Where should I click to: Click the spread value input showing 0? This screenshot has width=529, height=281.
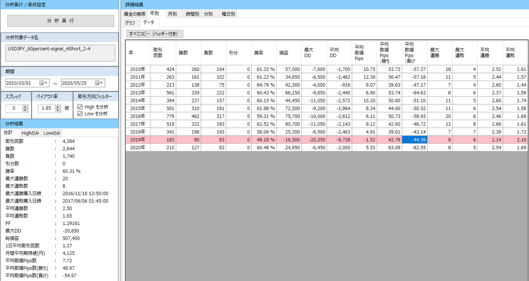point(14,108)
